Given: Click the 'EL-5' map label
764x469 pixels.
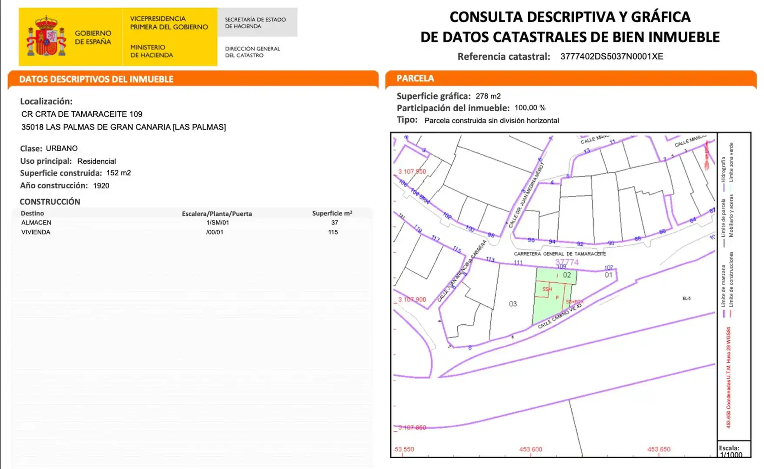Looking at the screenshot, I should coord(687,298).
